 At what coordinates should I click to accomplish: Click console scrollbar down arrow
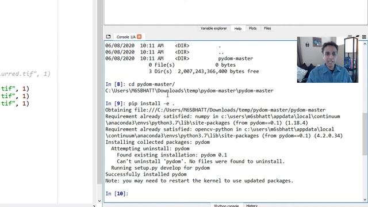pos(365,200)
